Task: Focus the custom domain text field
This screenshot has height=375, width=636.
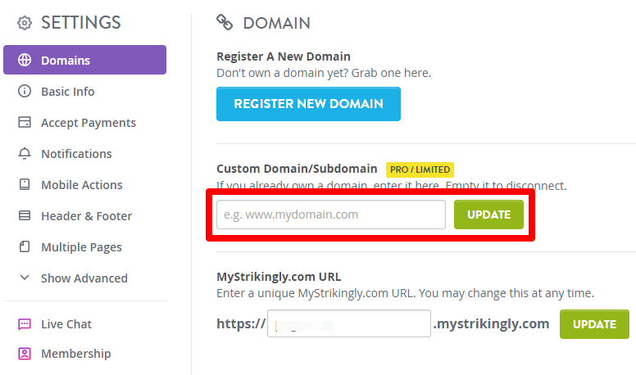Action: [x=331, y=215]
